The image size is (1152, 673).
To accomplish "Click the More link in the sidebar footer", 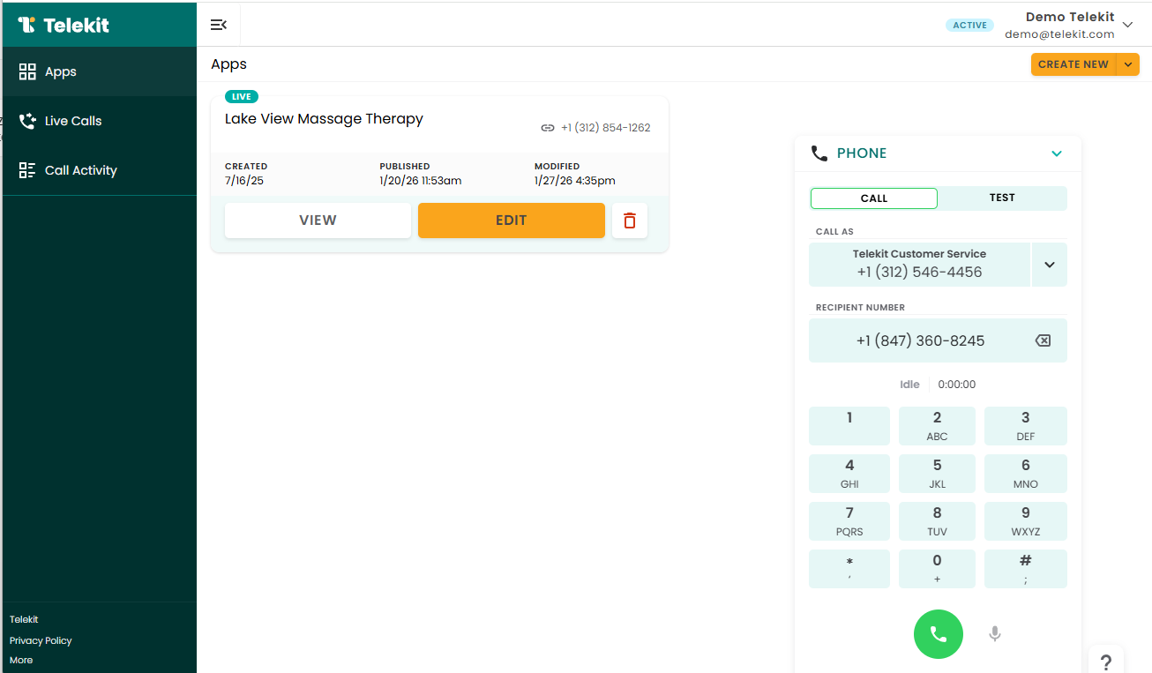I will (x=21, y=660).
